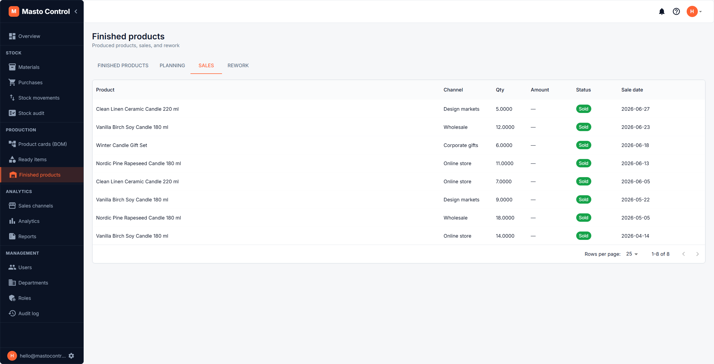This screenshot has height=364, width=714.
Task: Go to Overview dashboard icon
Action: tap(12, 36)
